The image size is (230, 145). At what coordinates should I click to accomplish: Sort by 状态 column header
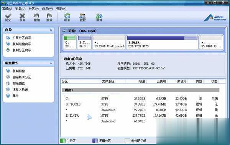coord(211,81)
